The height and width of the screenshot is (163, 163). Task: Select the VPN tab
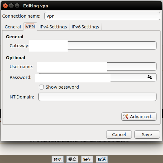point(30,27)
